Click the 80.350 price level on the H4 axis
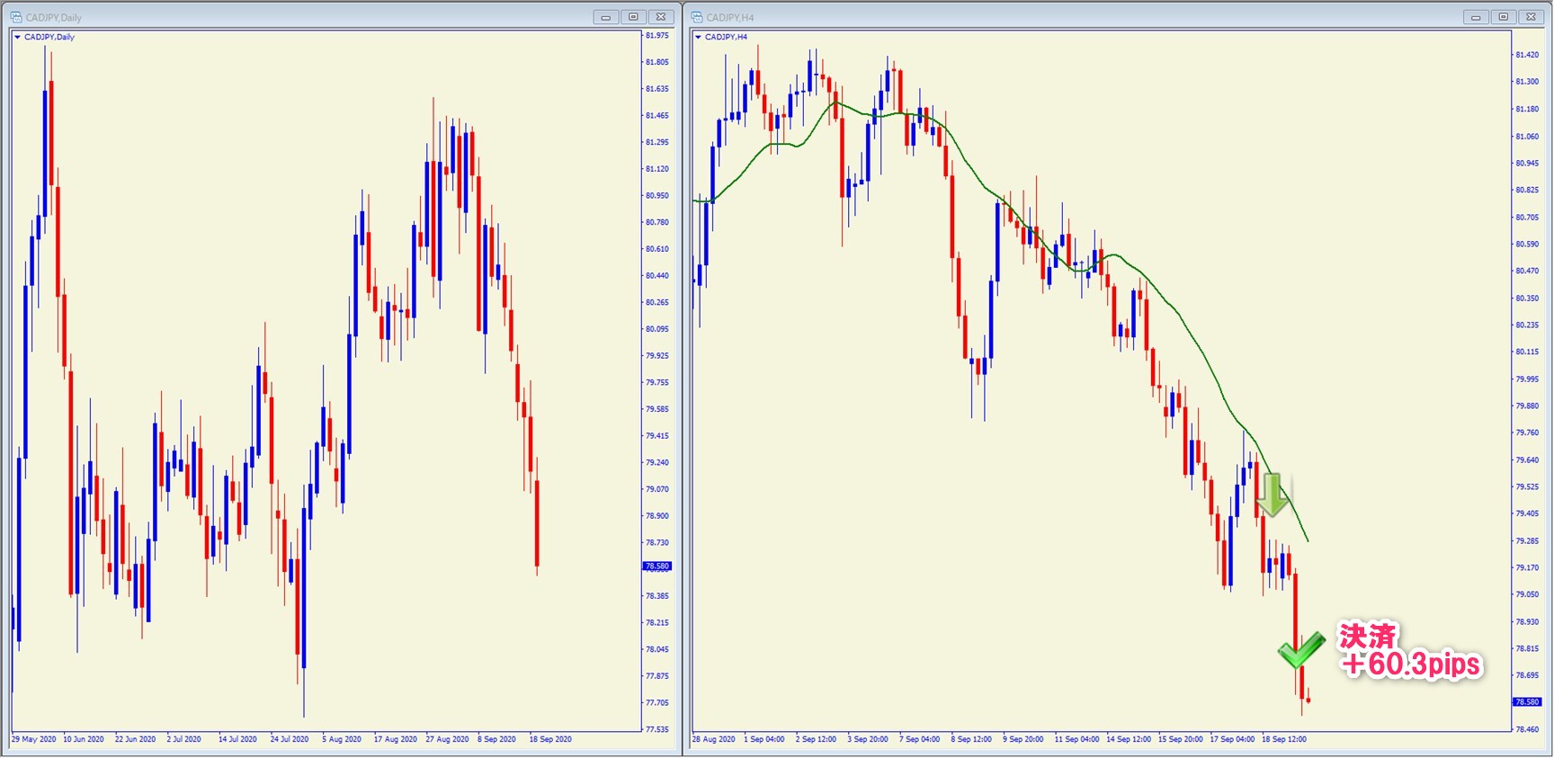Image resolution: width=1554 pixels, height=758 pixels. [1527, 298]
